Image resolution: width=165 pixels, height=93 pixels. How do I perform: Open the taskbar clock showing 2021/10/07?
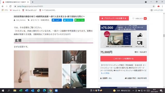154,91
